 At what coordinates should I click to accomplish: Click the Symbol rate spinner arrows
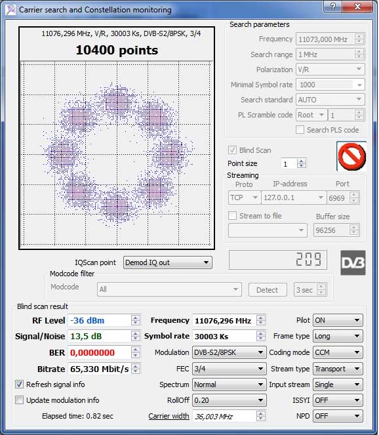pyautogui.click(x=260, y=336)
